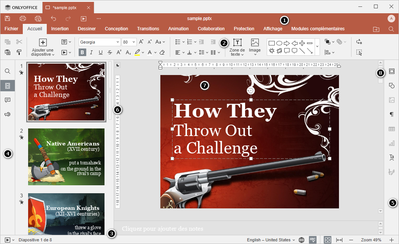Expand the font size 80 dropdown
Image resolution: width=399 pixels, height=244 pixels.
135,42
